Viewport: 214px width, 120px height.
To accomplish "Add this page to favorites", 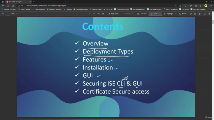I will click(x=180, y=6).
